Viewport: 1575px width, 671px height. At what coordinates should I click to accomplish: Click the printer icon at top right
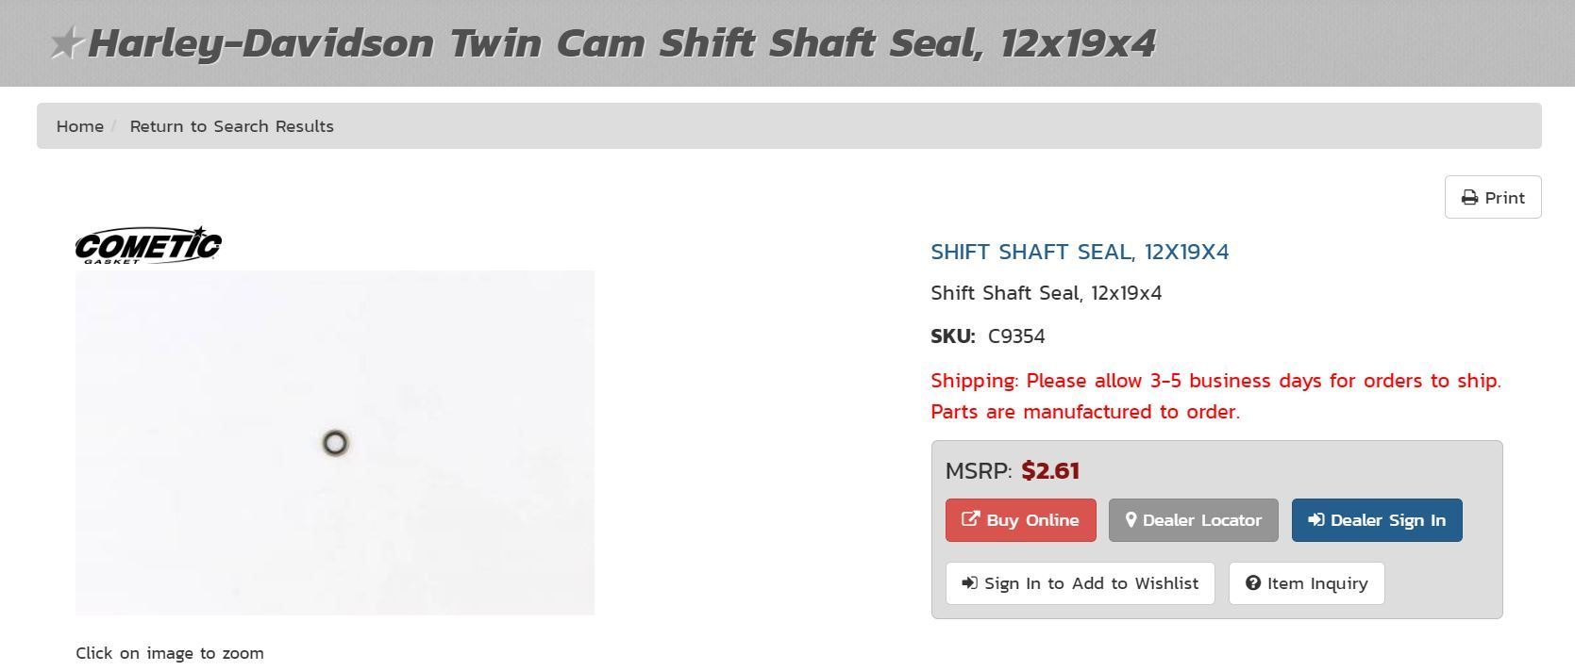(1469, 198)
